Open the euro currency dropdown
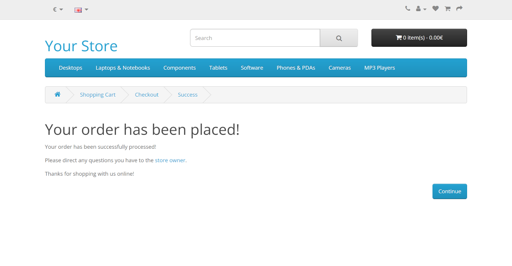Image resolution: width=512 pixels, height=266 pixels. (57, 9)
